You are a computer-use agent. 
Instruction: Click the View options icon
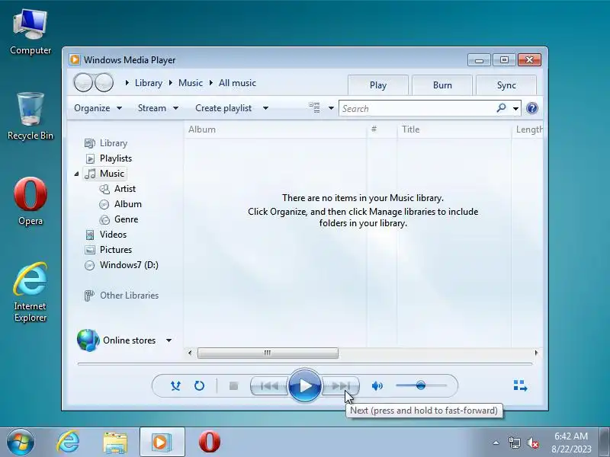coord(314,107)
